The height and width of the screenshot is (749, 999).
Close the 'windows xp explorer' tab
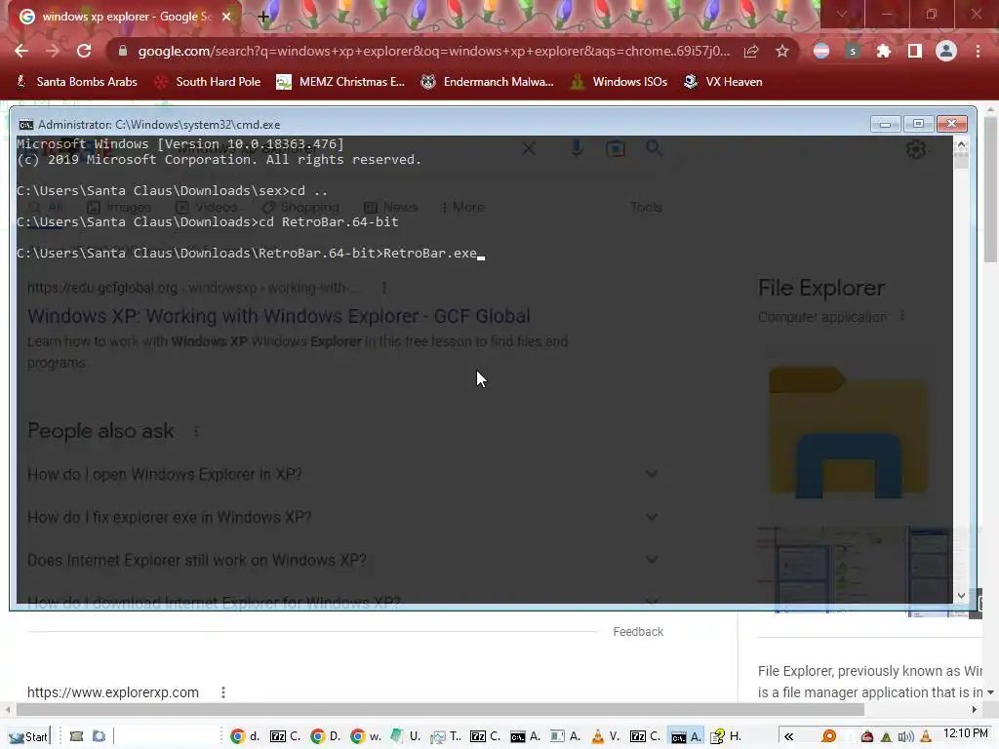tap(226, 17)
